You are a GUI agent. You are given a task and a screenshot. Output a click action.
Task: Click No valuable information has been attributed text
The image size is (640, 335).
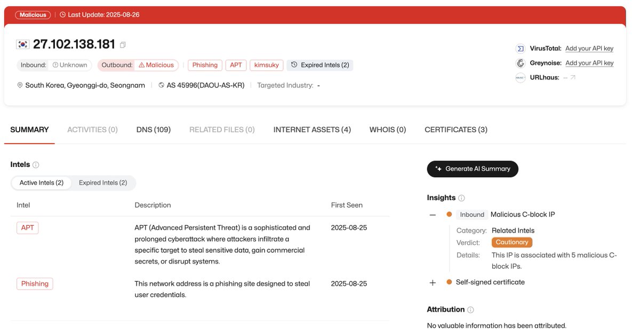coord(497,325)
